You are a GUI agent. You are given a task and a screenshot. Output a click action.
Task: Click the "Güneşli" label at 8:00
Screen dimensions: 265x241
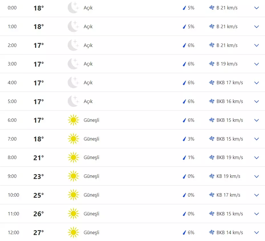tap(91, 157)
